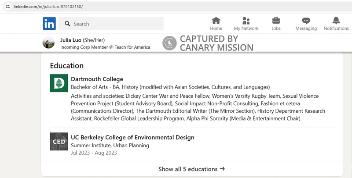Select the My Network label
Image resolution: width=352 pixels, height=178 pixels.
246,28
